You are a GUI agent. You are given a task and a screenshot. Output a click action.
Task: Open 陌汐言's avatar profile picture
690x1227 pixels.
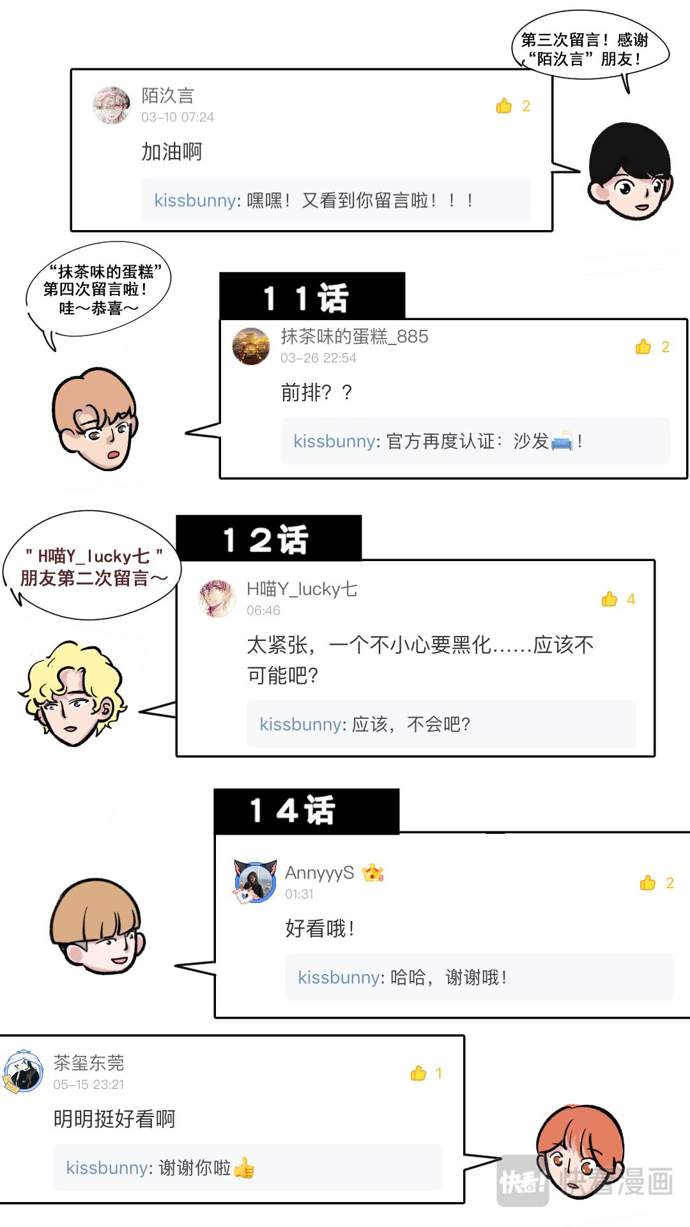click(112, 105)
